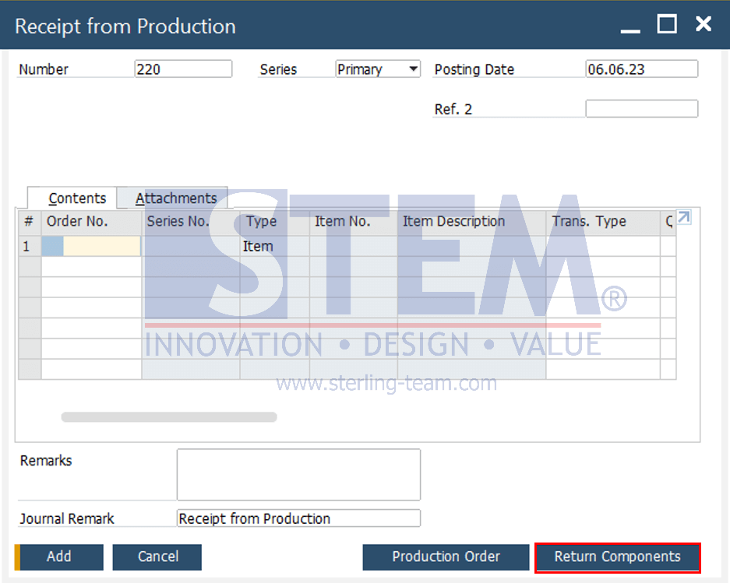Click the Order No. cell in row 1
The width and height of the screenshot is (730, 583).
pyautogui.click(x=91, y=246)
